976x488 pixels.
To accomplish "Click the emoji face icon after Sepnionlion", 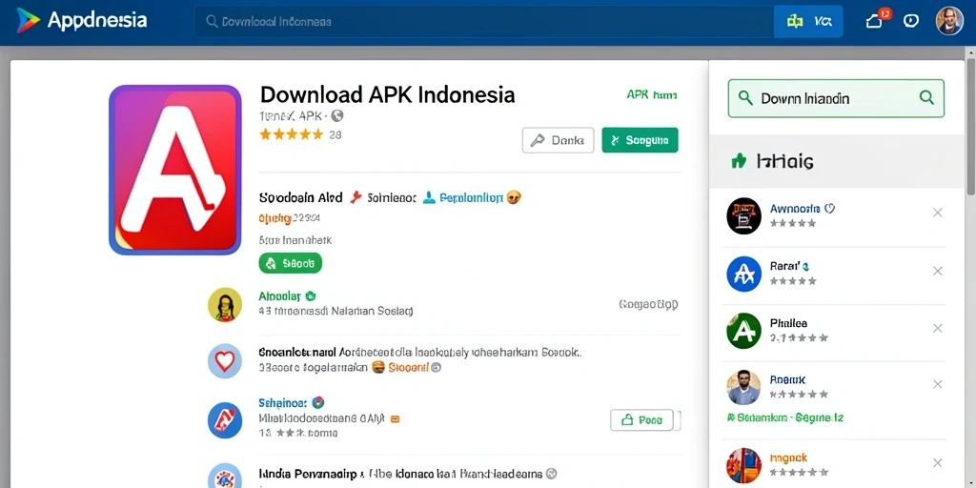I will pos(514,197).
